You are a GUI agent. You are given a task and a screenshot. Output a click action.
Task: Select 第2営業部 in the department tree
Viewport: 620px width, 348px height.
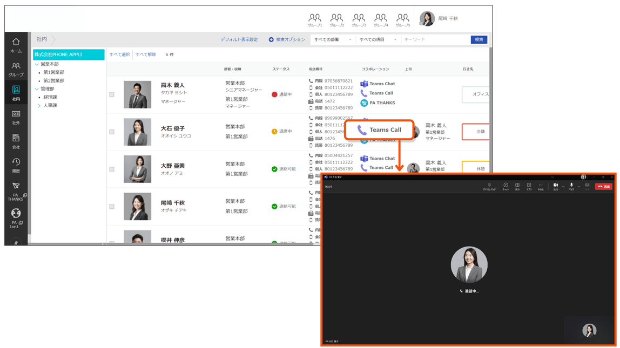coord(54,80)
